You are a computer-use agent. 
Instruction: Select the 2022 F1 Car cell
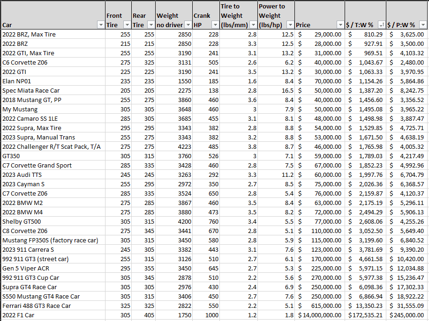point(53,315)
